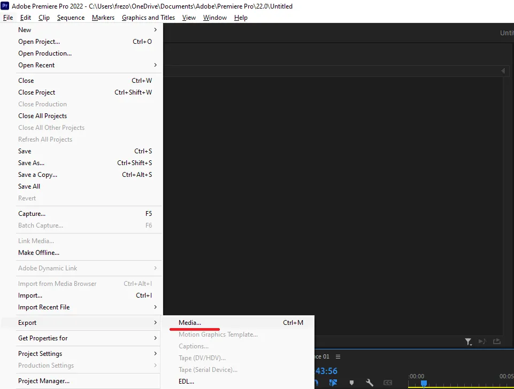Open the Sequence 01 panel hamburger menu
This screenshot has width=514, height=389.
tap(338, 356)
